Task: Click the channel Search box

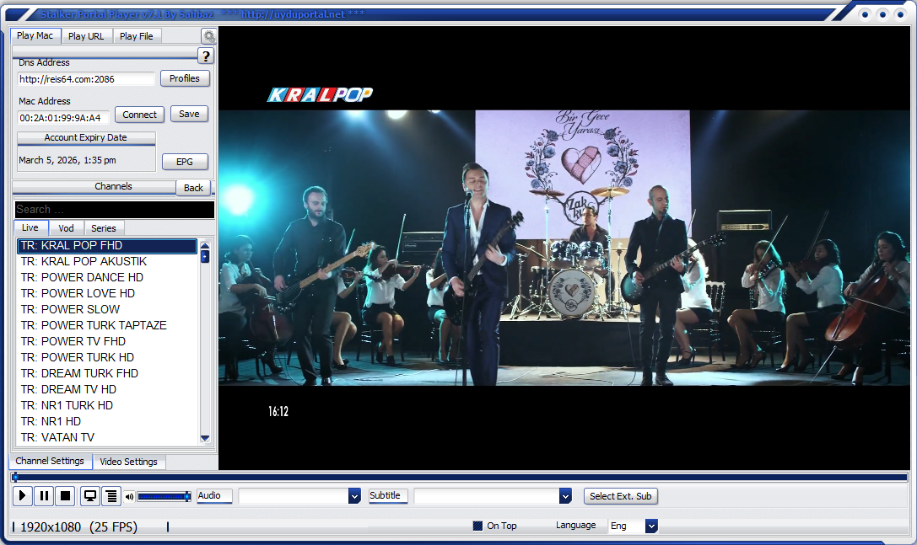Action: [115, 209]
